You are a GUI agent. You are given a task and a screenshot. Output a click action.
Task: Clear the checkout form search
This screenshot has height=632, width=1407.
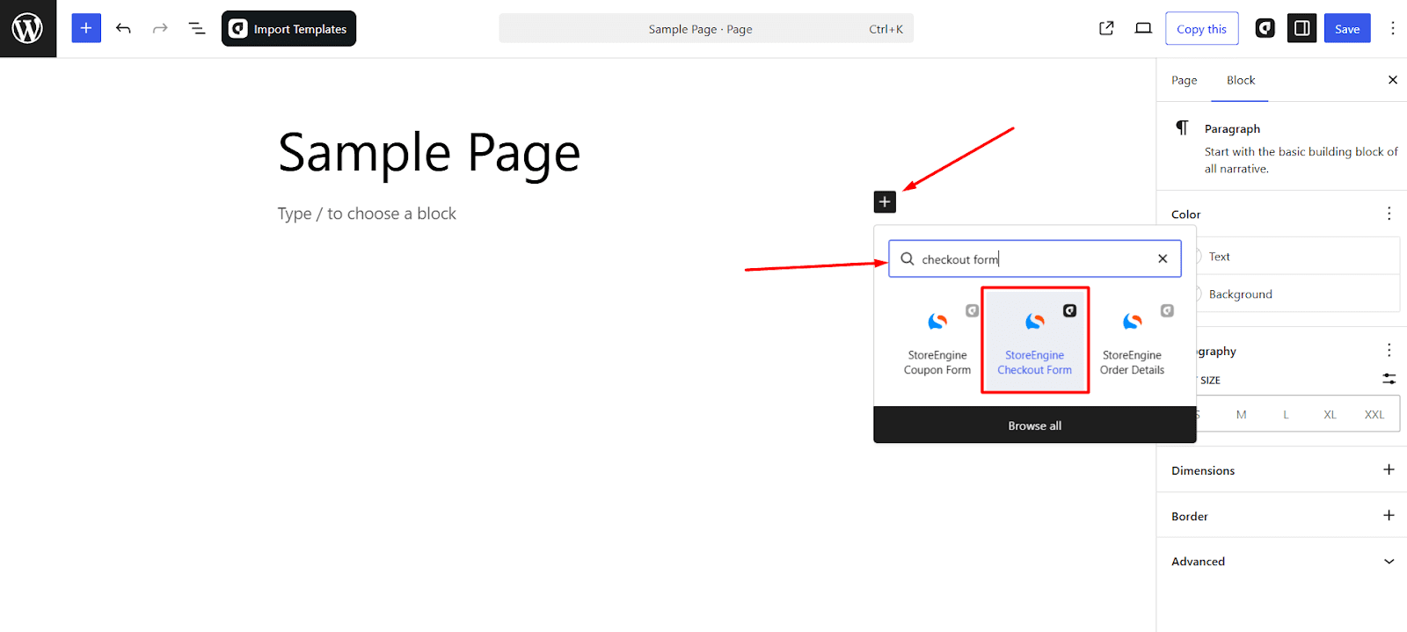[1163, 258]
